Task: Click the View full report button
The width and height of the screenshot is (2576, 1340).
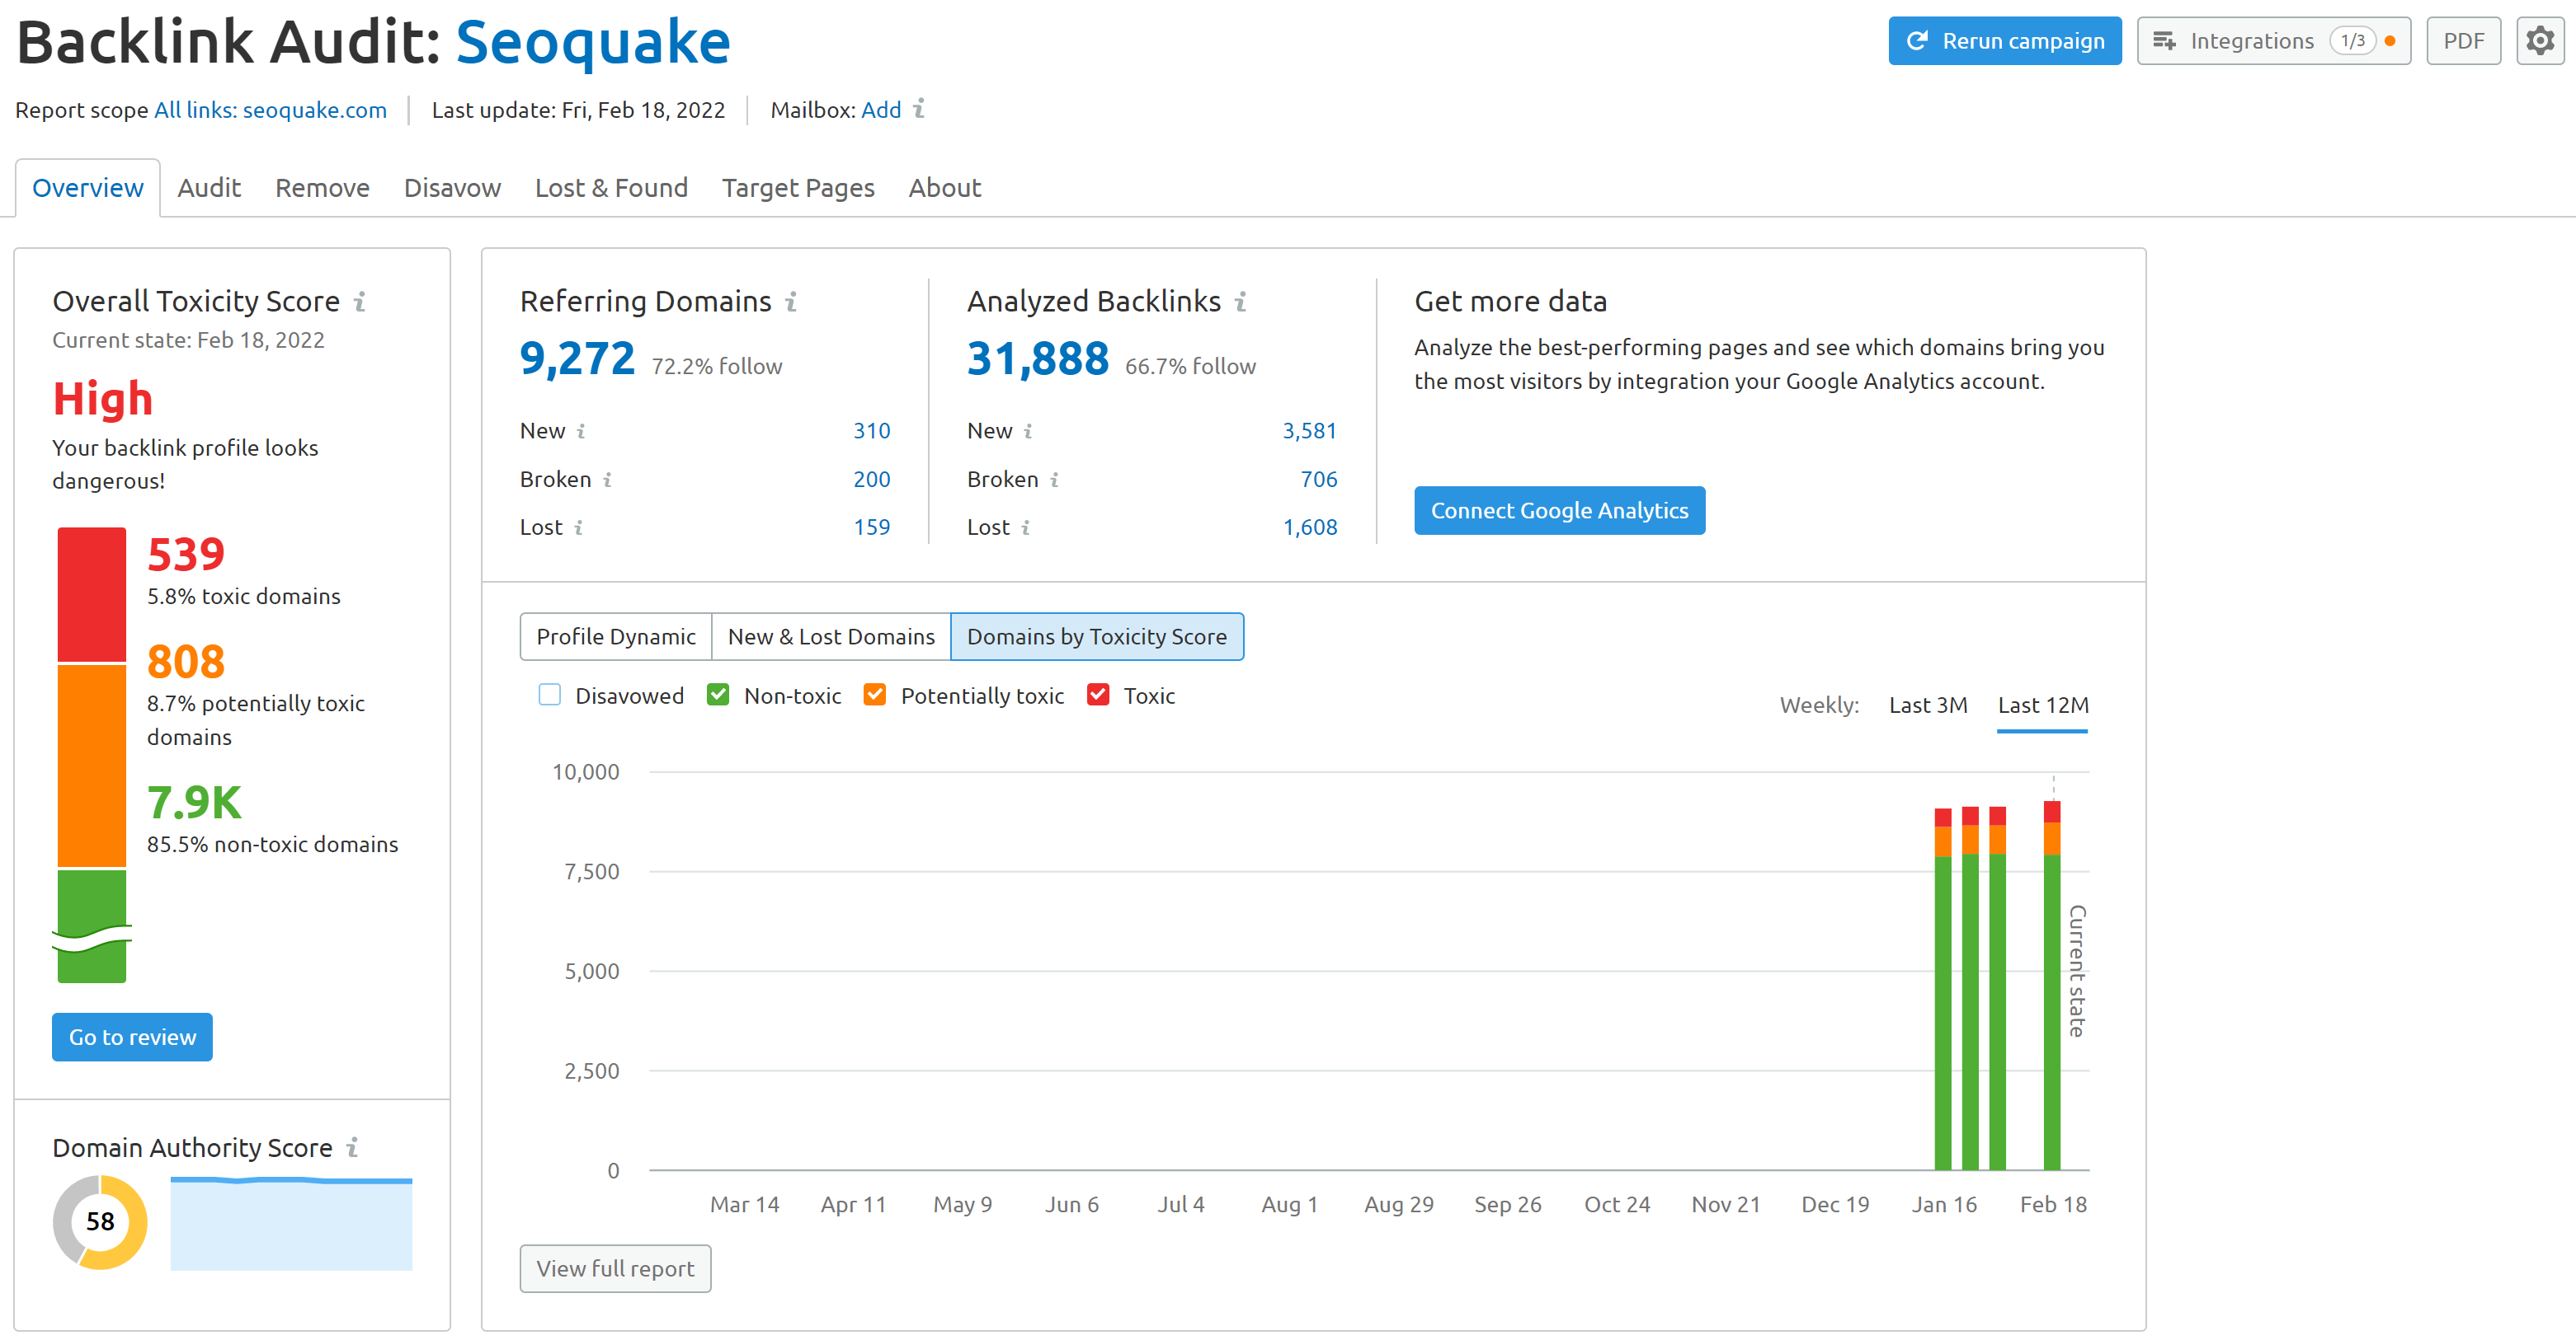Action: click(615, 1269)
